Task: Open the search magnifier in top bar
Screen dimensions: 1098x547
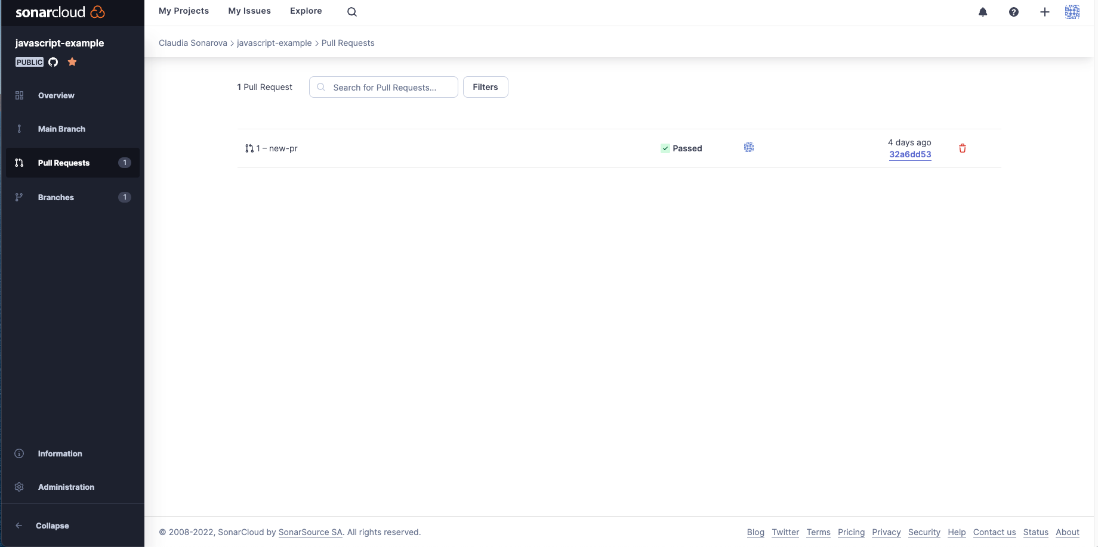Action: 352,12
